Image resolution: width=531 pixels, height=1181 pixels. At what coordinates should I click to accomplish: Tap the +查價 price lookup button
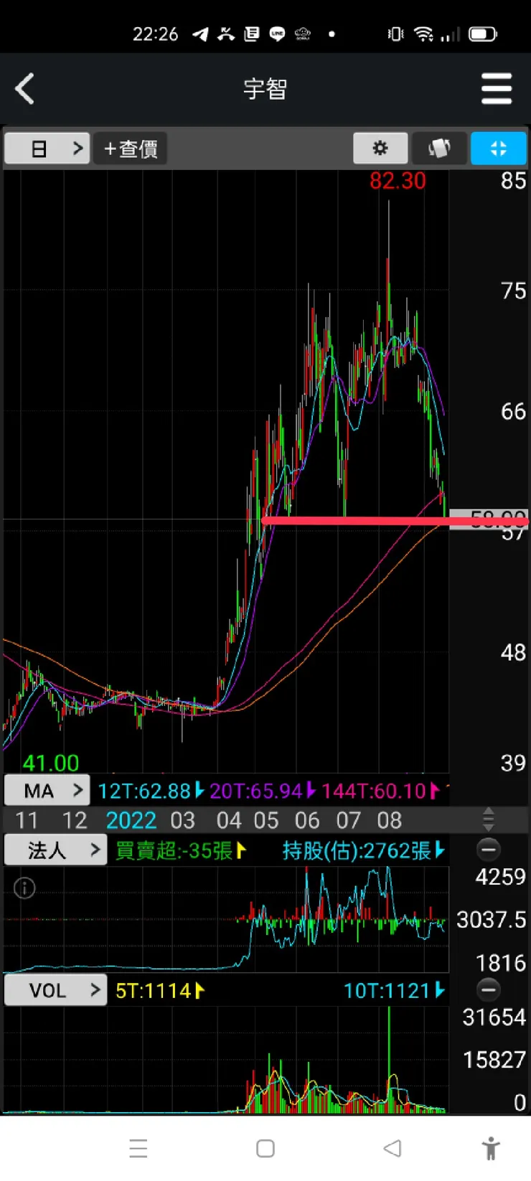click(131, 149)
